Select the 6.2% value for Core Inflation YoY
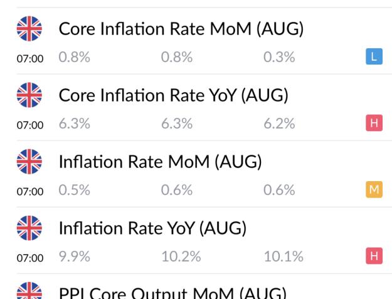 (279, 123)
